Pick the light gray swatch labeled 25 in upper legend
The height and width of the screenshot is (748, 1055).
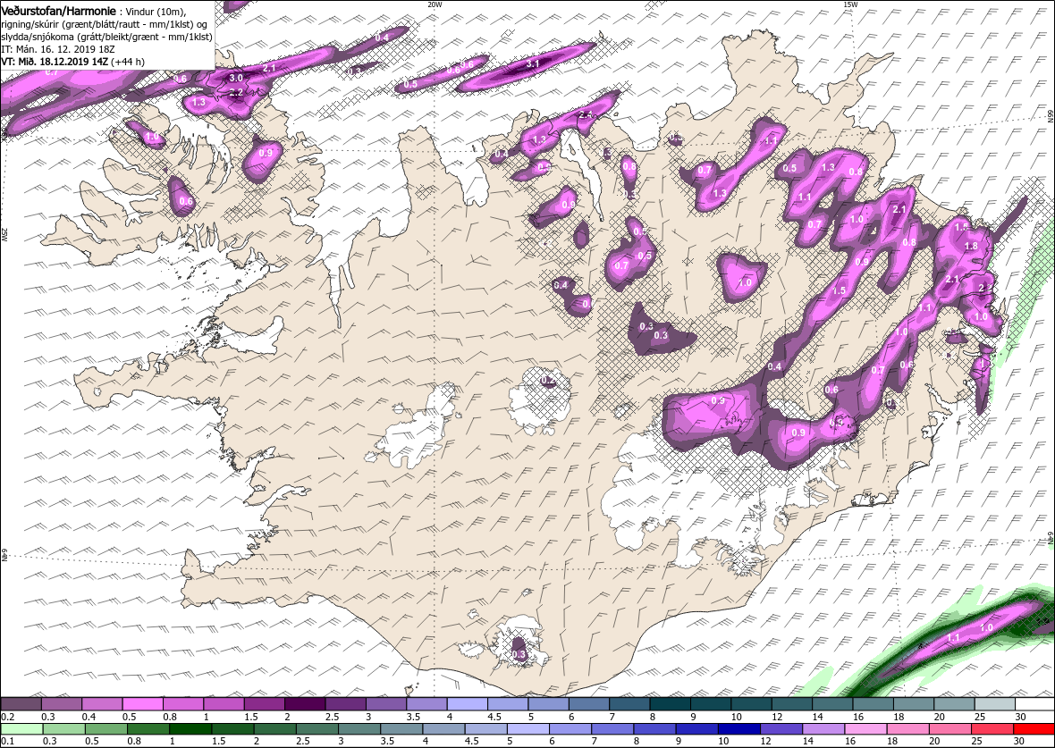[994, 704]
